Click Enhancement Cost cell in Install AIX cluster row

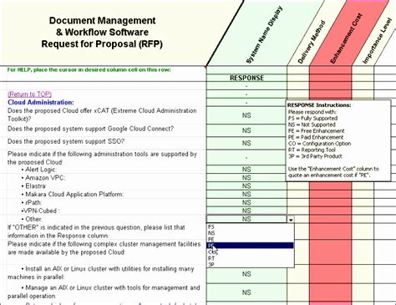[331, 274]
